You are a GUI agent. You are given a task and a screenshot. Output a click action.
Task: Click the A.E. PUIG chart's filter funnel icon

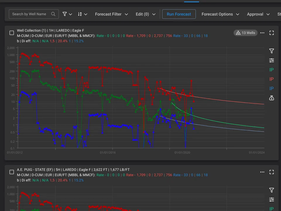point(272,190)
